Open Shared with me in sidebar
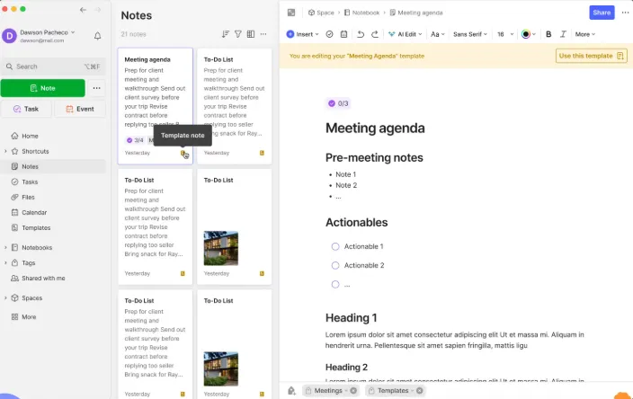633x399 pixels. pyautogui.click(x=43, y=279)
